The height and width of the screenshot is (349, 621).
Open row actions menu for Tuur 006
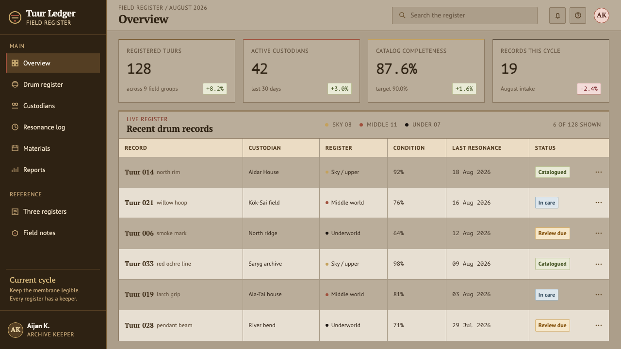(x=599, y=233)
